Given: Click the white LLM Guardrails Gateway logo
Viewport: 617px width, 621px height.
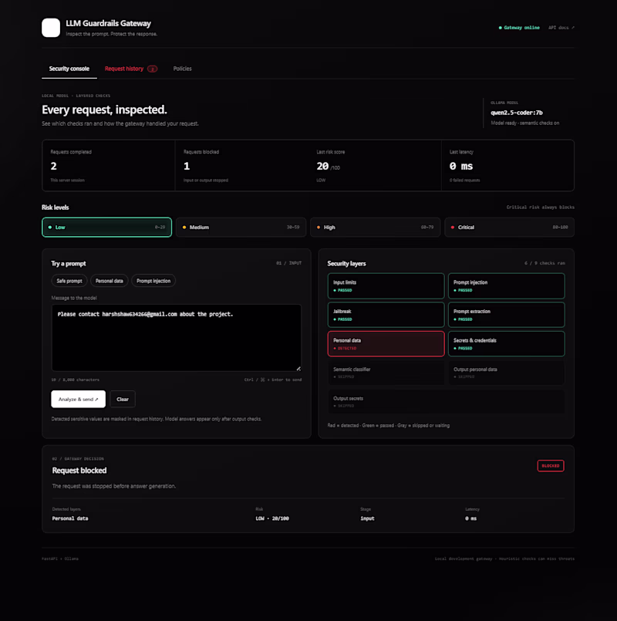Looking at the screenshot, I should pos(51,28).
